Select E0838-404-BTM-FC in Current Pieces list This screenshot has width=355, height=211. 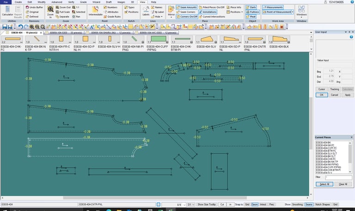326,151
